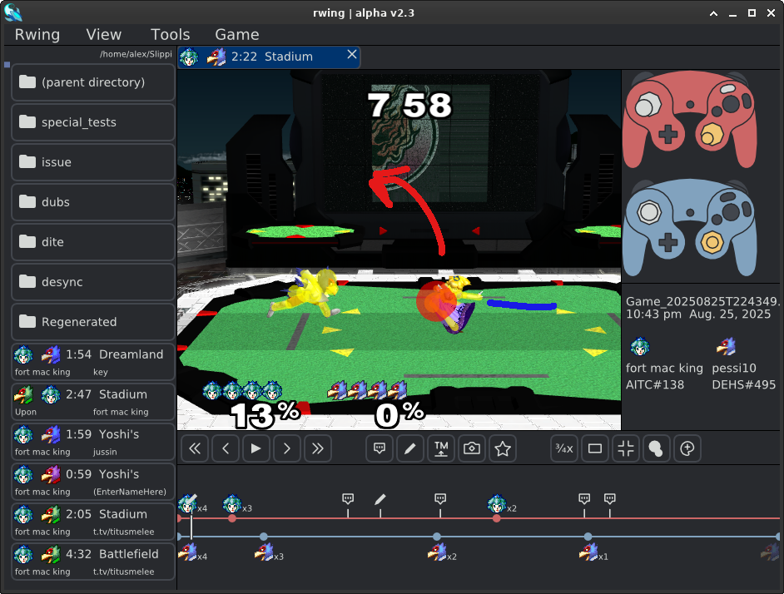Jump to the third comment marker on timeline
This screenshot has height=594, width=784.
coord(584,498)
